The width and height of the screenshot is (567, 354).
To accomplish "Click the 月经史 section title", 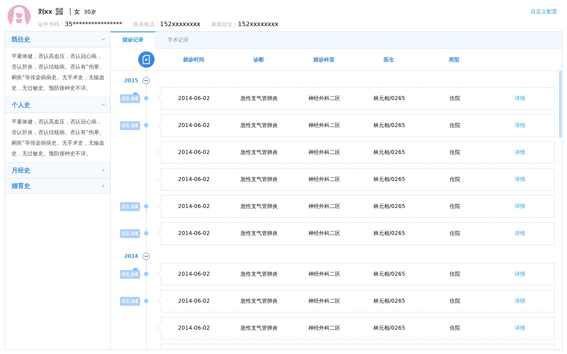I will pos(21,170).
